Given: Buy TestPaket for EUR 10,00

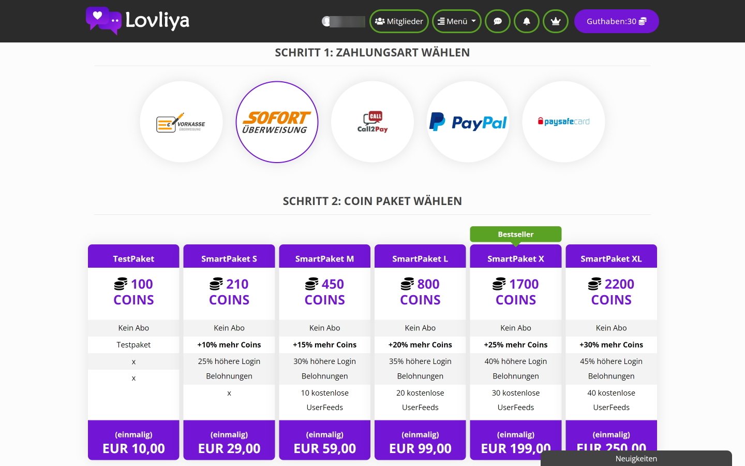Looking at the screenshot, I should coord(133,440).
